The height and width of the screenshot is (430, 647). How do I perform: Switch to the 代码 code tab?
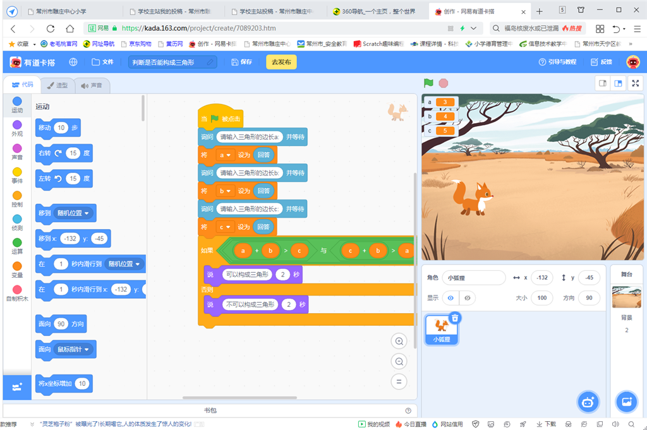22,85
